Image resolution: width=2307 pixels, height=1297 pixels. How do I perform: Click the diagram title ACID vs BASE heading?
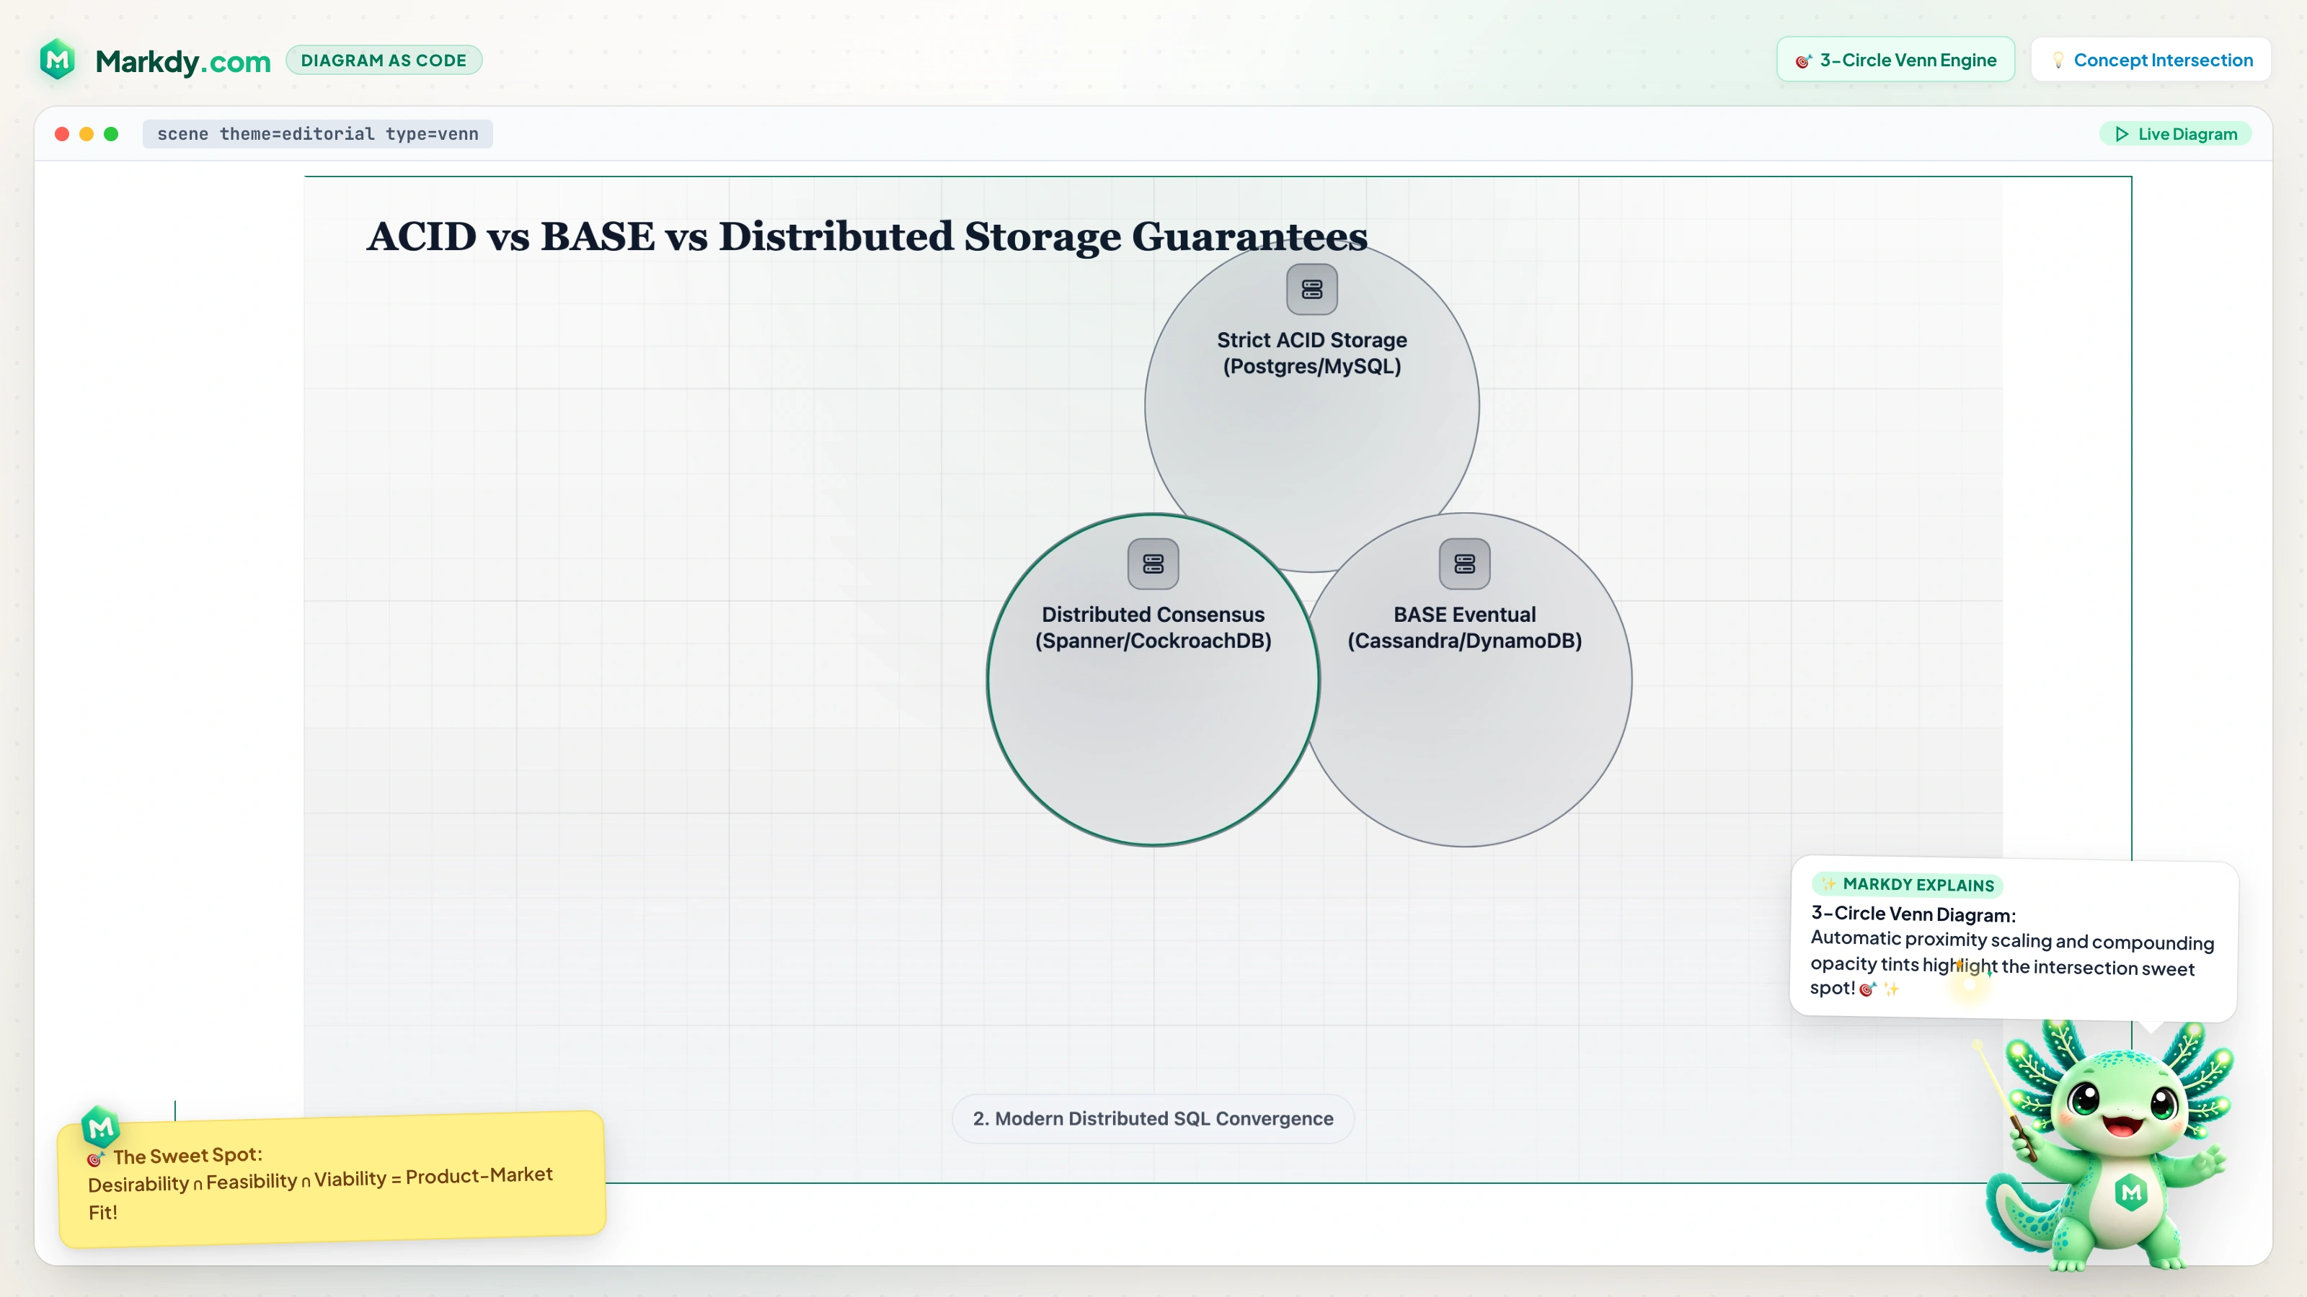coord(867,236)
